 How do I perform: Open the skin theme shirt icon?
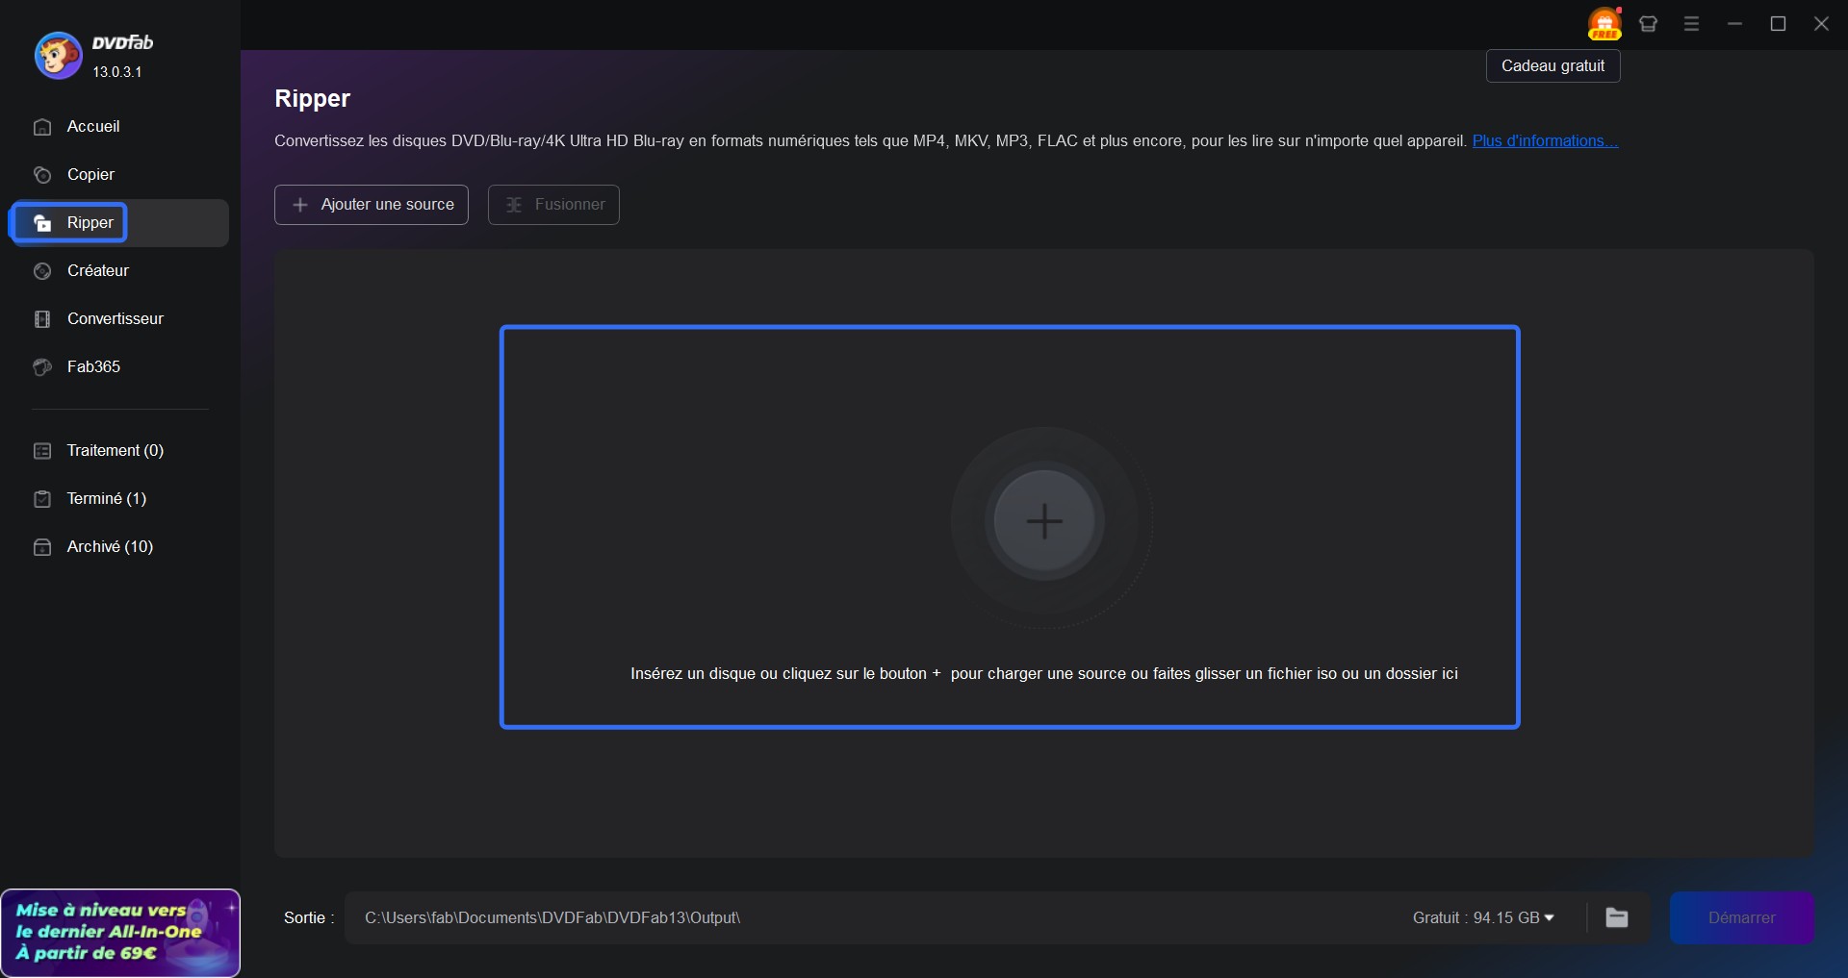pos(1648,24)
